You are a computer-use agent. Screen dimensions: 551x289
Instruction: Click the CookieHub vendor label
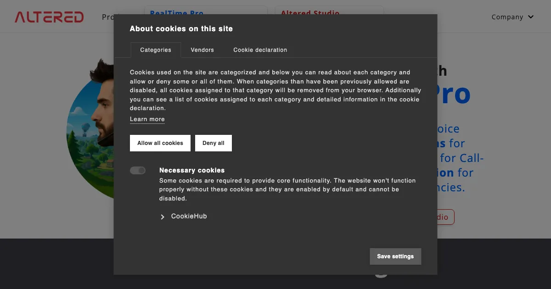[189, 217]
